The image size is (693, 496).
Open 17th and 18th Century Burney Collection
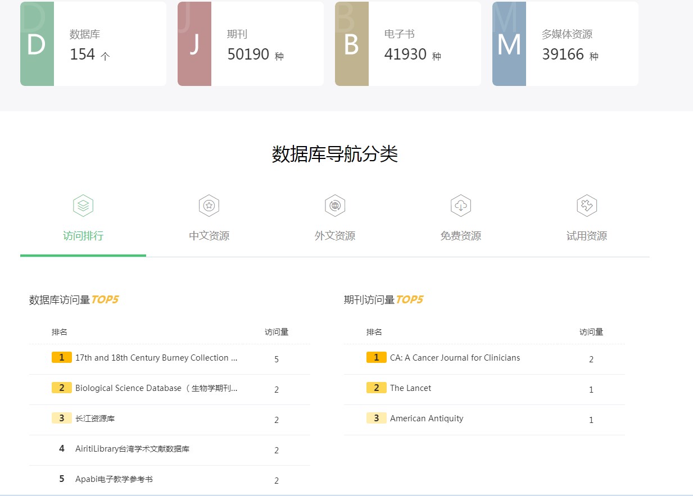pyautogui.click(x=156, y=358)
